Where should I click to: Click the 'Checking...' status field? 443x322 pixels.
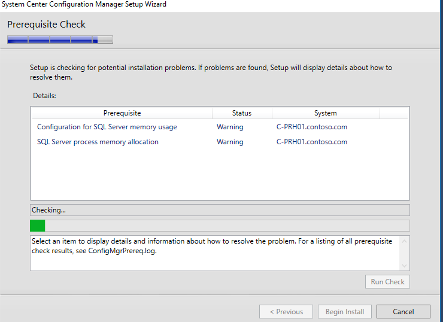click(220, 210)
